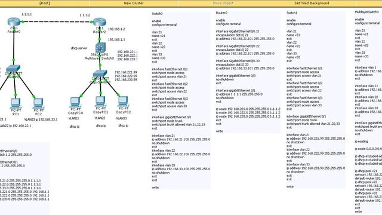The image size is (382, 215).
Task: Select the 1.1.1.2 label near Router2
Action: pos(85,15)
